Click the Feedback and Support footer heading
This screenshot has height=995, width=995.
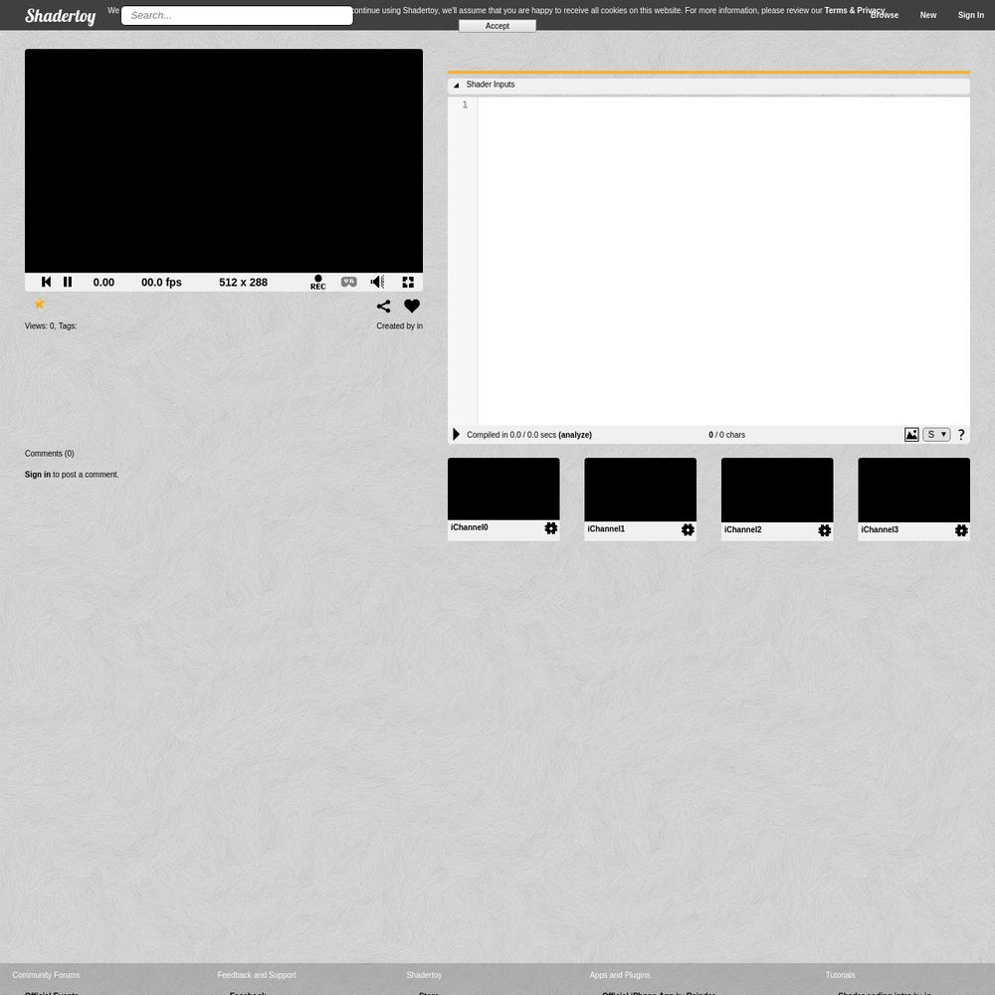tap(257, 975)
